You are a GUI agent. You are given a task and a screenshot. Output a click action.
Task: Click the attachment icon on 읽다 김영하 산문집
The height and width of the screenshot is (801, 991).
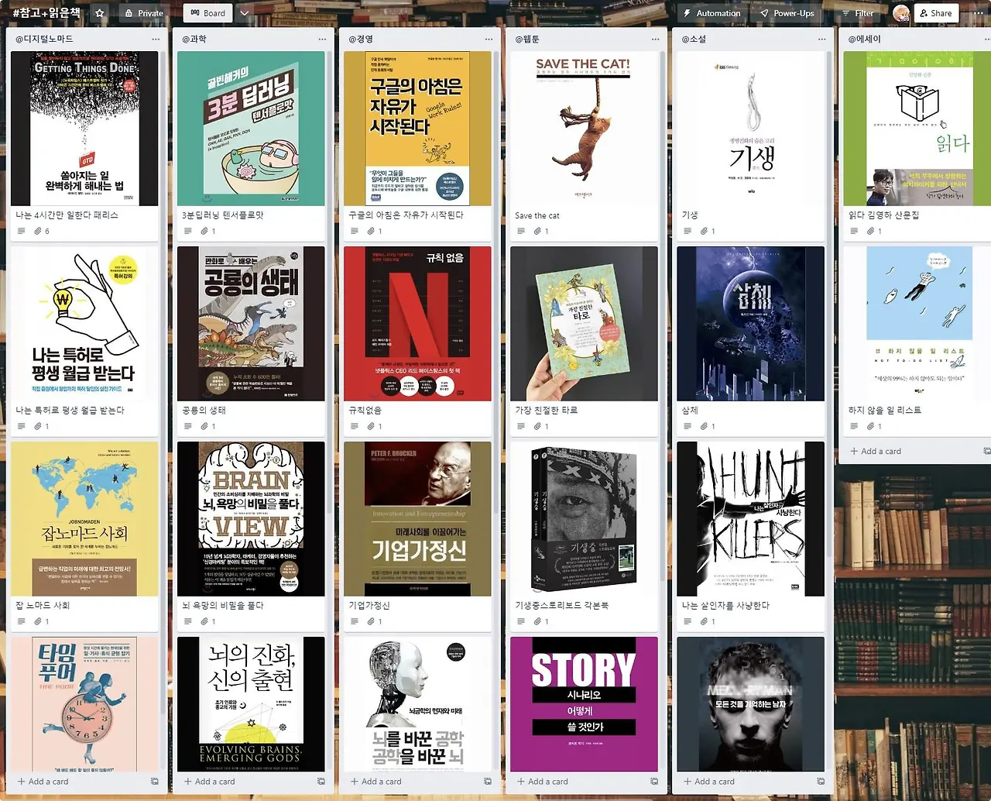[869, 231]
